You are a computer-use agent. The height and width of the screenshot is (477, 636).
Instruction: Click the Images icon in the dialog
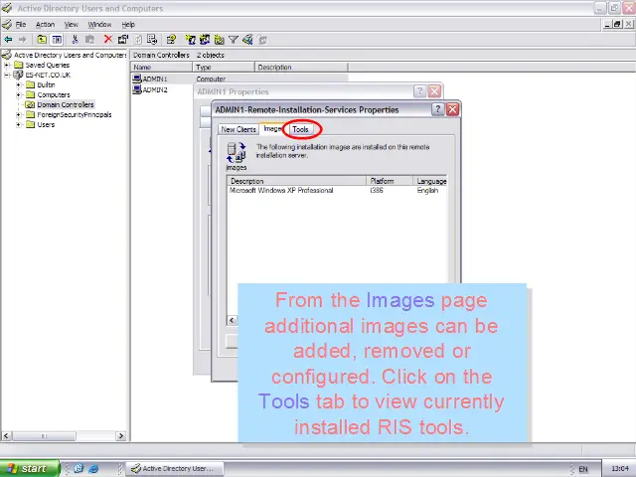click(x=237, y=152)
